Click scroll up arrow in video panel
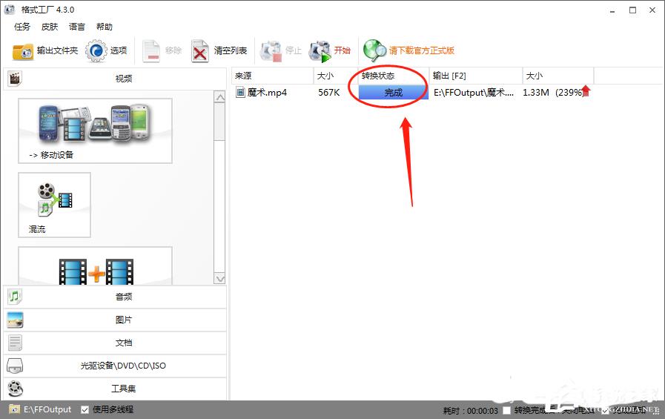The width and height of the screenshot is (665, 419). (219, 98)
